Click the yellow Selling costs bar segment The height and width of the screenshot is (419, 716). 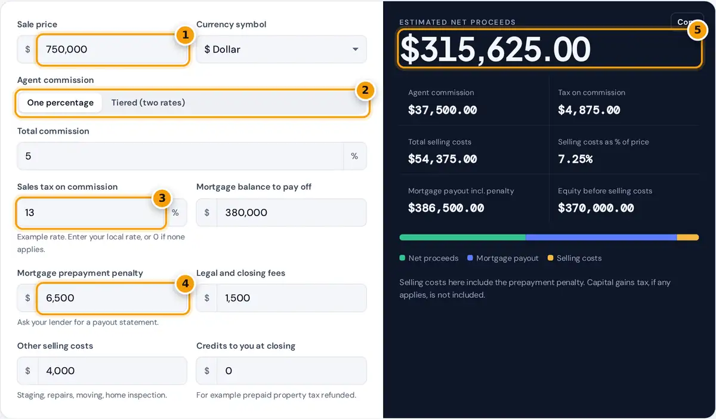pos(688,238)
